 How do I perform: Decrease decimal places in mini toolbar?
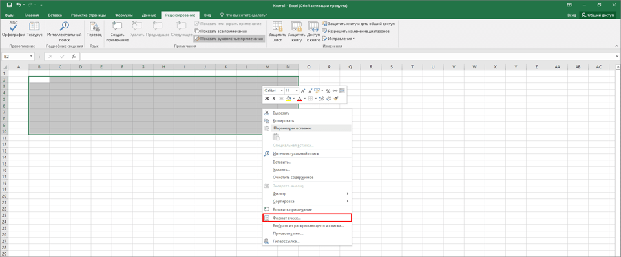click(329, 99)
